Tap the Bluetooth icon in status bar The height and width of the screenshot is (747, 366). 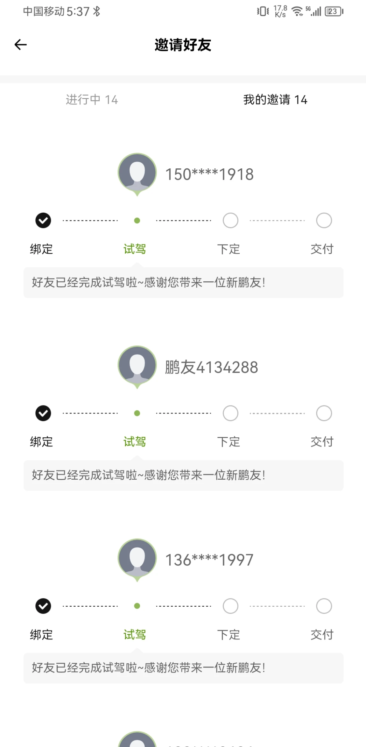[97, 11]
